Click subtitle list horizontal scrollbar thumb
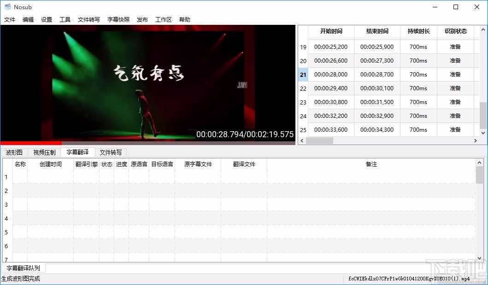488x285 pixels. pos(319,141)
